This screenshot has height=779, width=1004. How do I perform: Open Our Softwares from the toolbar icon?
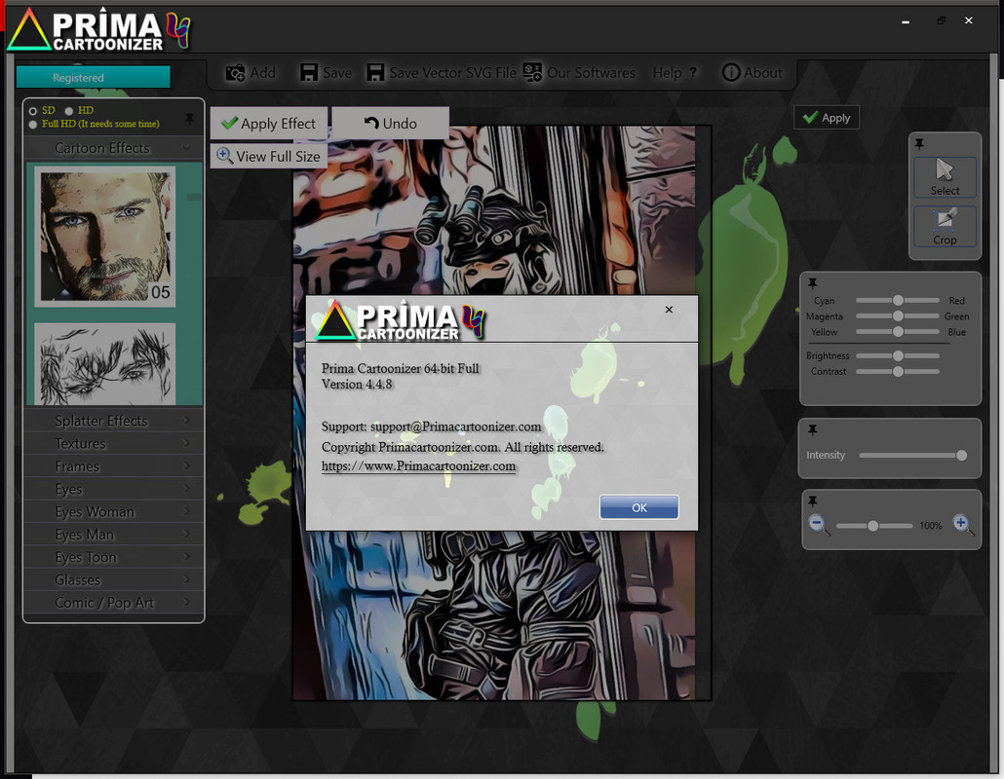click(x=532, y=72)
